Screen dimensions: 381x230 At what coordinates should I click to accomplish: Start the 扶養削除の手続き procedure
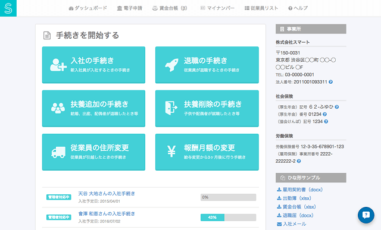click(x=207, y=108)
